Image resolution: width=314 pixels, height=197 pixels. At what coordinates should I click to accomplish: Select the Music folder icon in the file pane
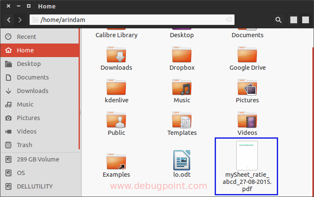click(x=182, y=87)
